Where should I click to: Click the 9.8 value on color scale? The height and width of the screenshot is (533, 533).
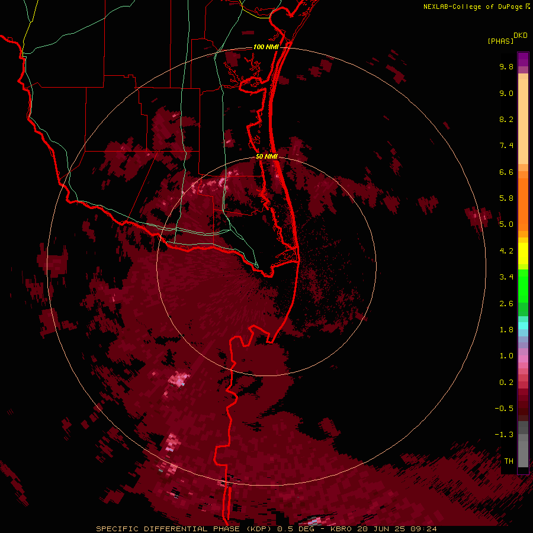coord(506,67)
